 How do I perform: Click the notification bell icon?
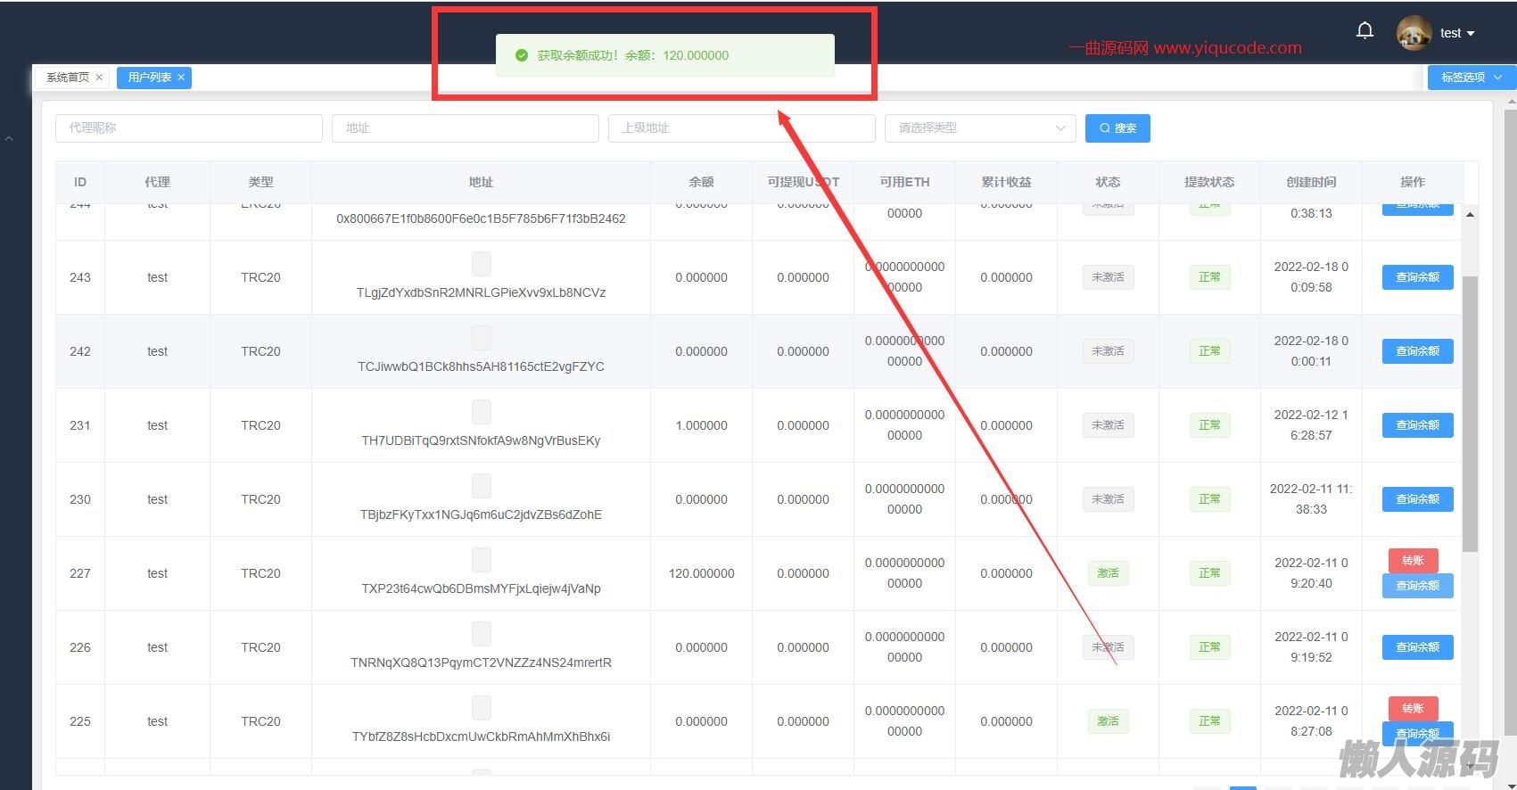[1364, 31]
